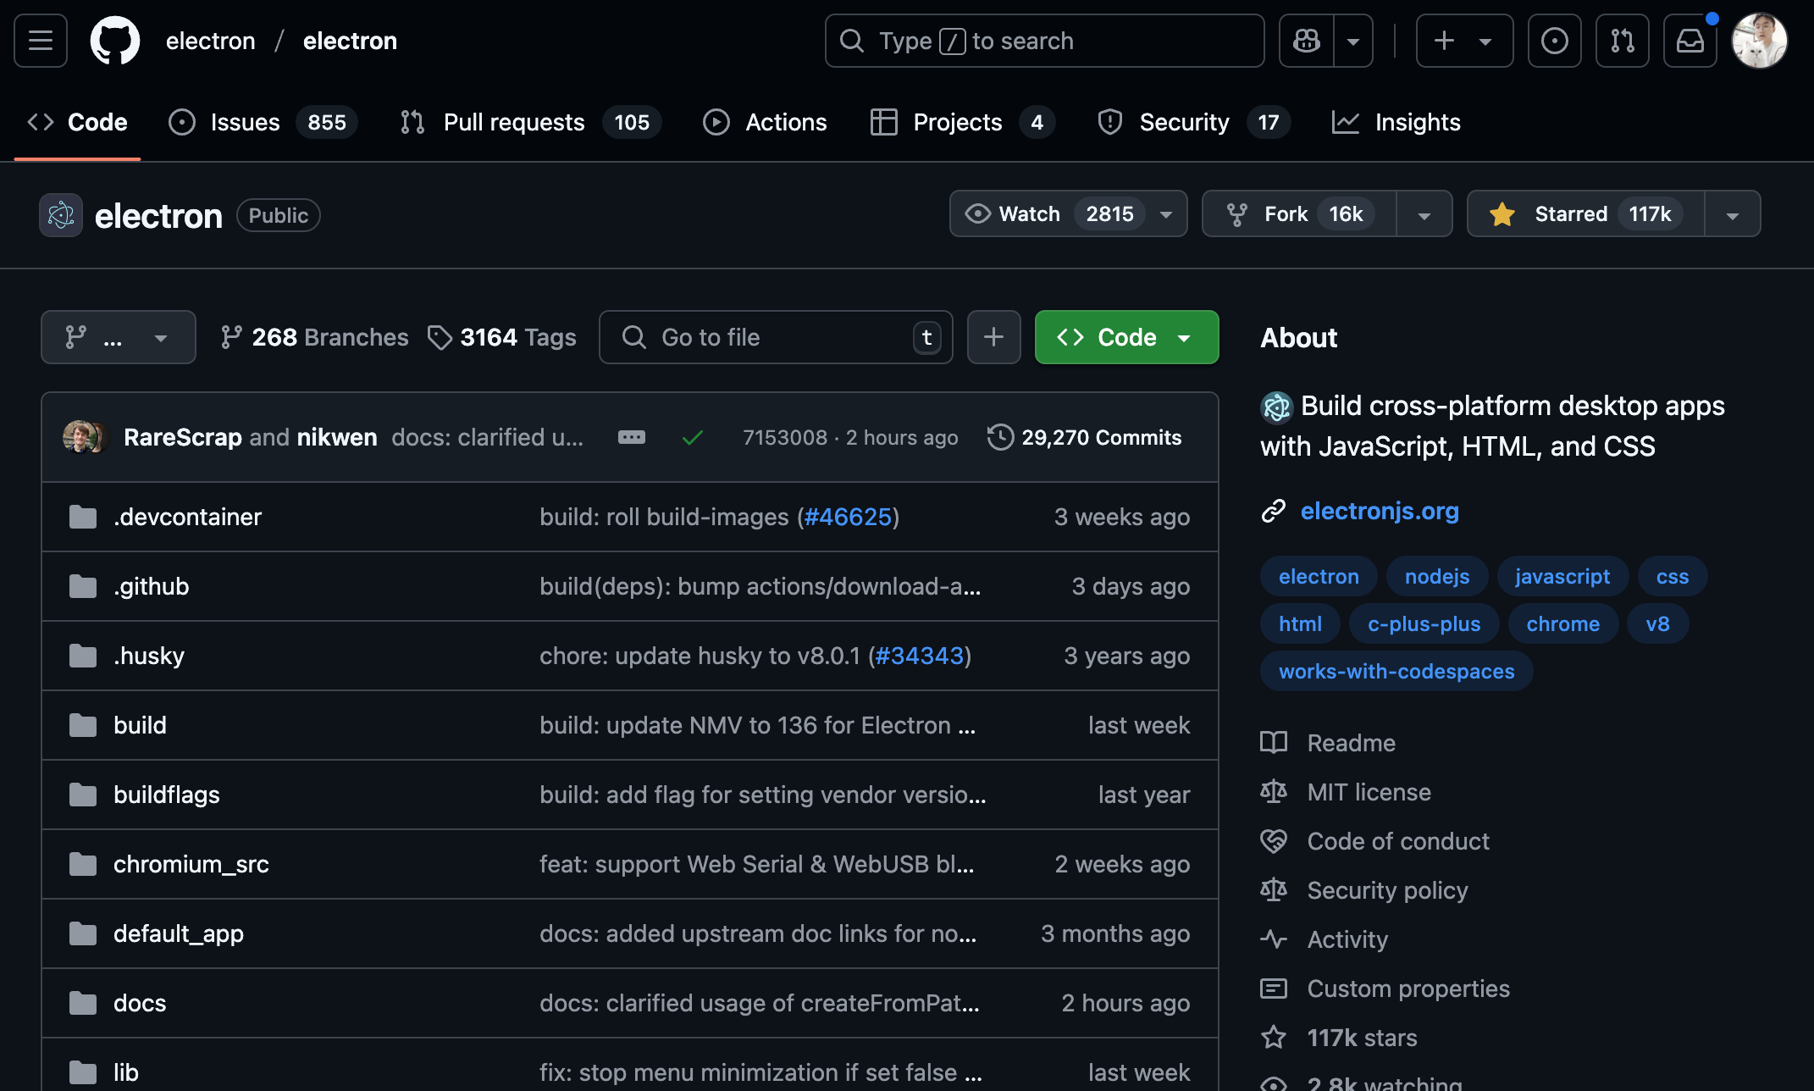The image size is (1814, 1091).
Task: Click the green commit status checkmark
Action: coord(692,437)
